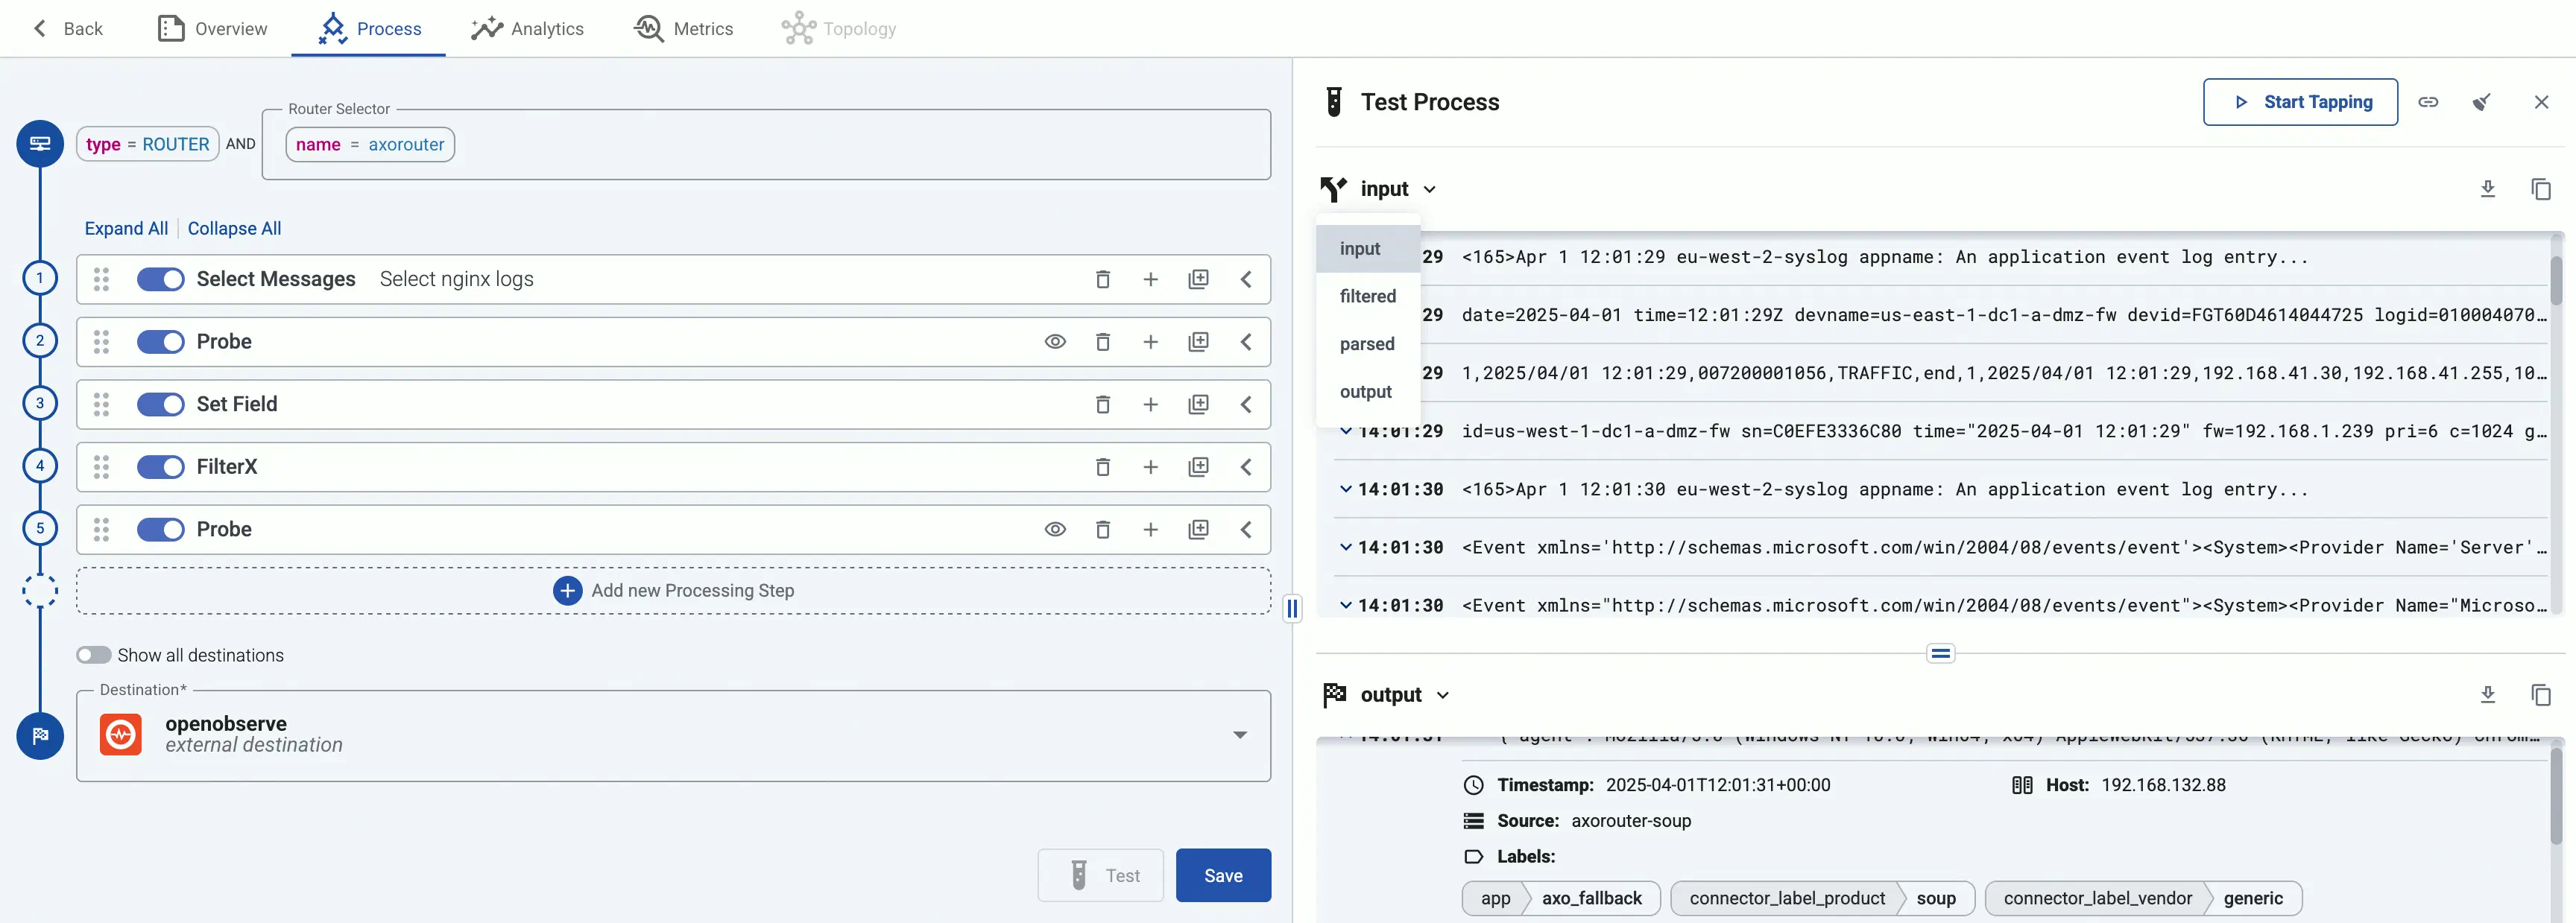
Task: Click Start Tapping button
Action: (x=2300, y=102)
